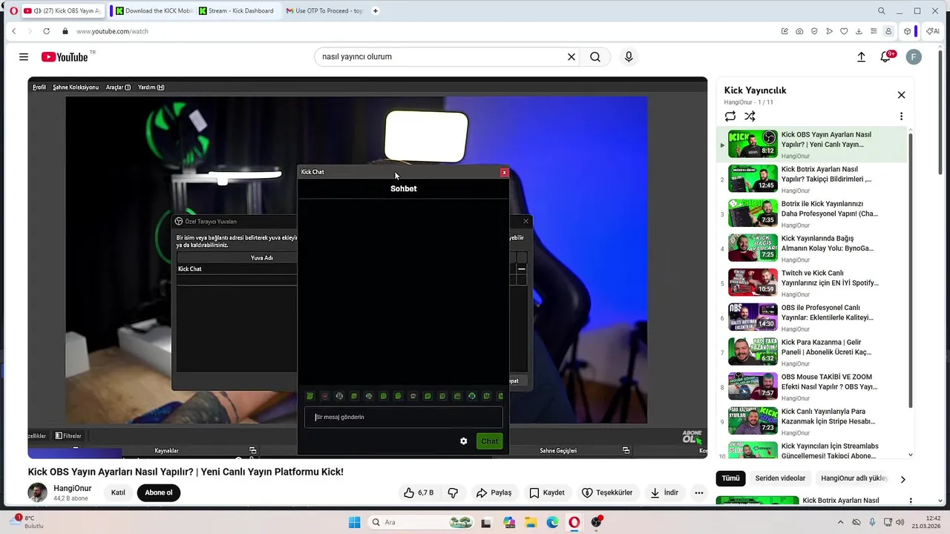Click Teşekkürler thanks button
950x534 pixels.
pos(607,492)
